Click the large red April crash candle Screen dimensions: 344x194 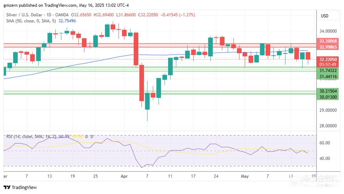point(136,49)
